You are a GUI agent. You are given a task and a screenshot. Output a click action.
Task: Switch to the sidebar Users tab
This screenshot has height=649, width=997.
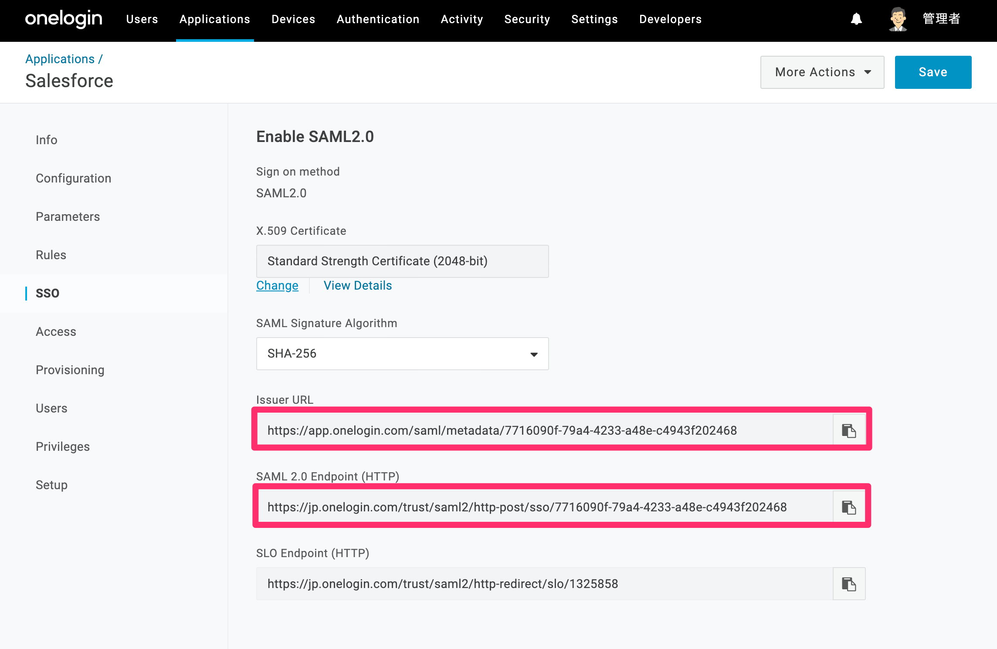point(51,408)
